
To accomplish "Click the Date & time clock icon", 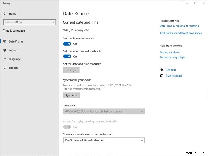I will [x=5, y=41].
